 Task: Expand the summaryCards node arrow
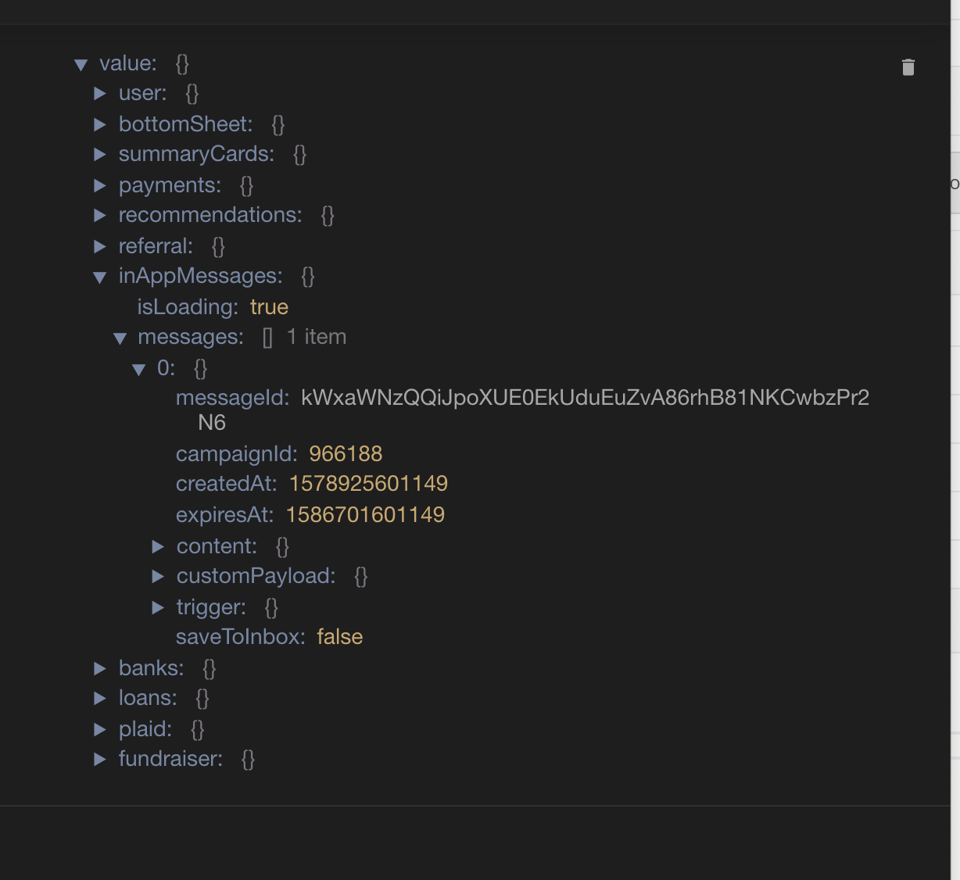pos(100,155)
